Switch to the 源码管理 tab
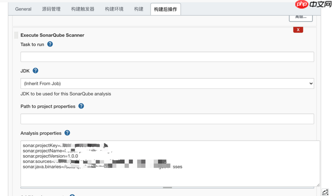Viewport: 332px width, 196px height. [x=51, y=9]
